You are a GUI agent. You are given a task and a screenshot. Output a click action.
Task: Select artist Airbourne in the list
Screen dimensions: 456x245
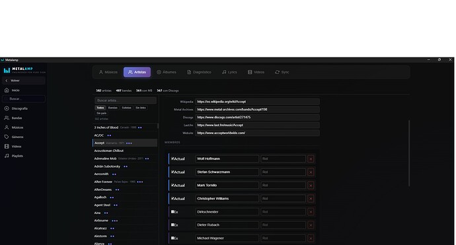pos(125,221)
